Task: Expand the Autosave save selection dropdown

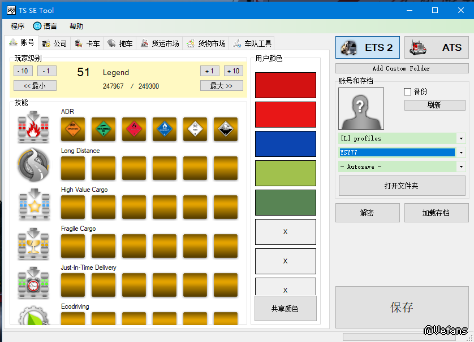Action: [x=461, y=166]
